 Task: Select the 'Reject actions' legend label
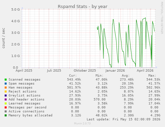coord(23,92)
